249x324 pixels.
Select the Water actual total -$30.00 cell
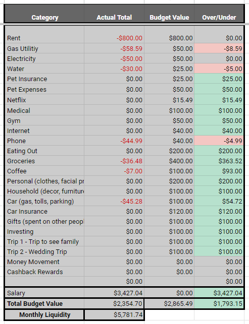click(114, 69)
